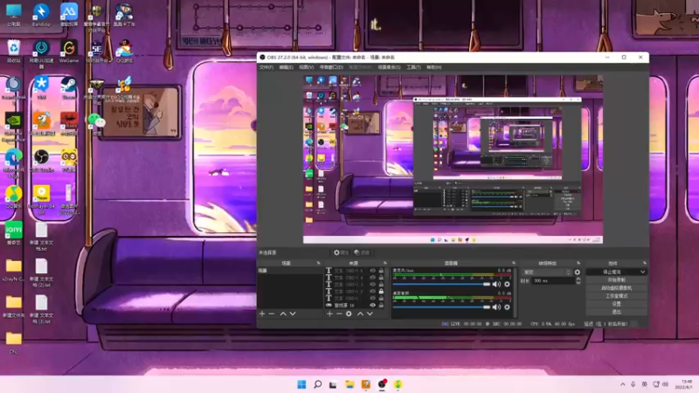Open the source Filters button above docks
Screen dimensions: 699x393
point(362,252)
